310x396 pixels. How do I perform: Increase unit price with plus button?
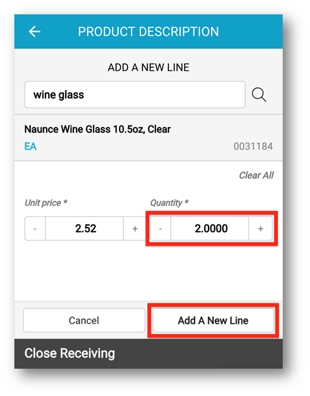135,228
